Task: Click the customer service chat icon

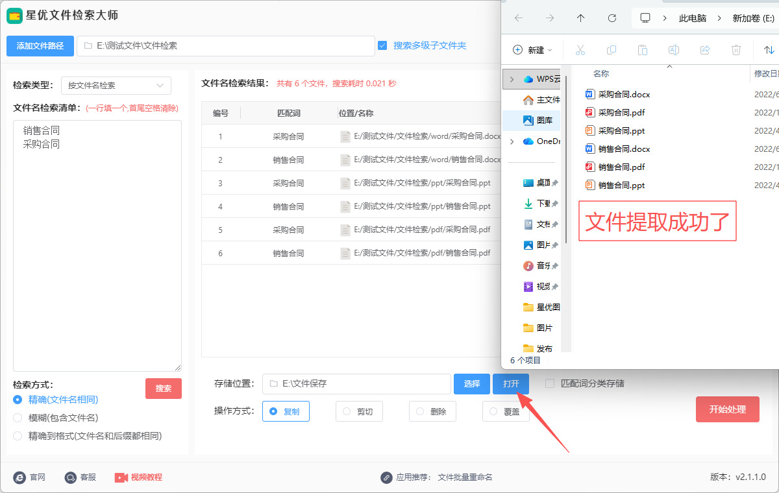Action: [71, 477]
